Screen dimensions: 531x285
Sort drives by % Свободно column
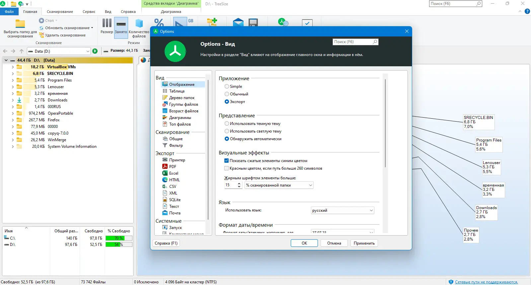click(119, 231)
